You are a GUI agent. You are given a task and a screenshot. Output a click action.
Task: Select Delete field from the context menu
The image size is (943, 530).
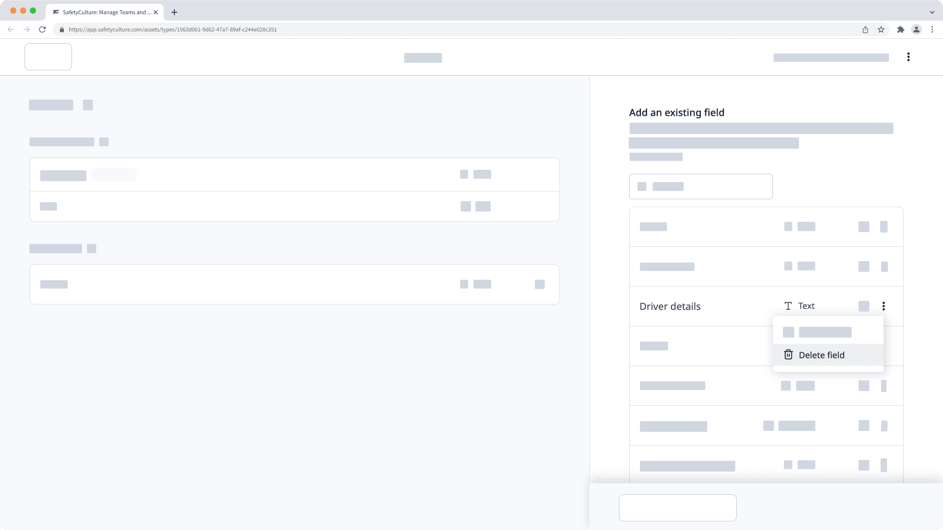821,354
